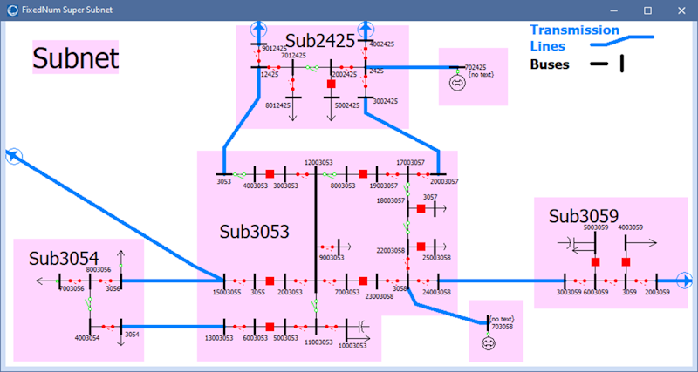Click the external connection arrow at far right

coord(686,281)
